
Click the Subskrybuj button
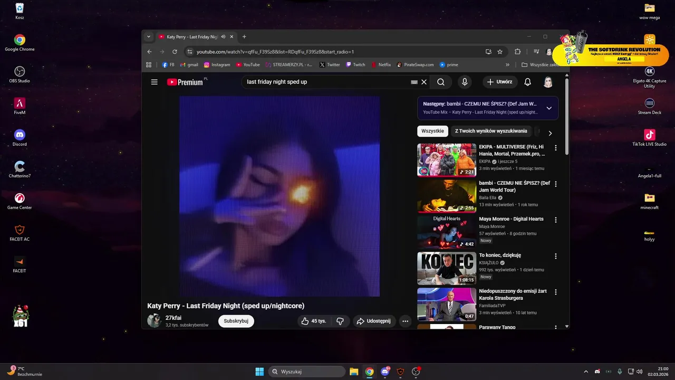click(236, 321)
